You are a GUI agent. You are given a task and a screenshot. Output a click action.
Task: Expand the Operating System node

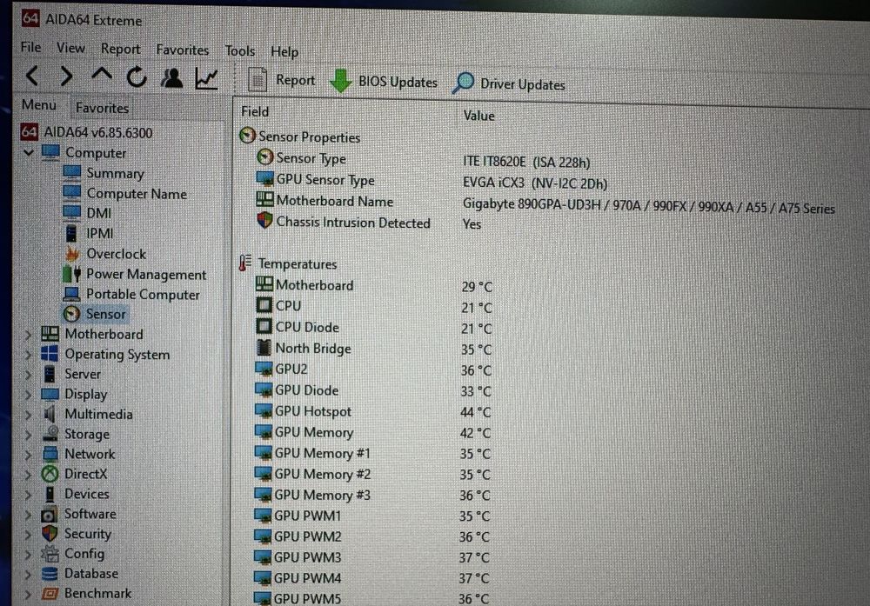pyautogui.click(x=29, y=354)
